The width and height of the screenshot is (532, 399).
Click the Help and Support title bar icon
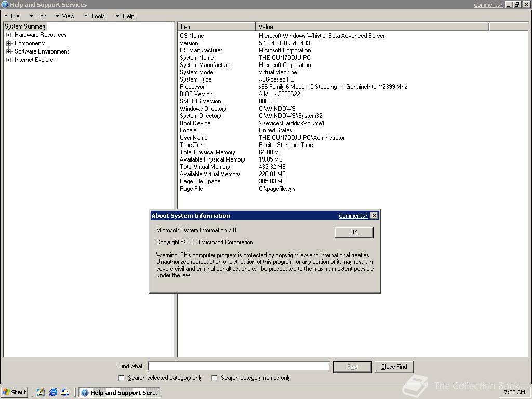[5, 4]
